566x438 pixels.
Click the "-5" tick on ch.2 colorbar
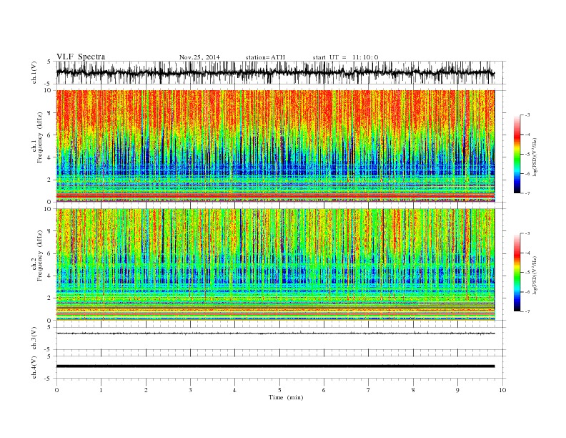(527, 272)
